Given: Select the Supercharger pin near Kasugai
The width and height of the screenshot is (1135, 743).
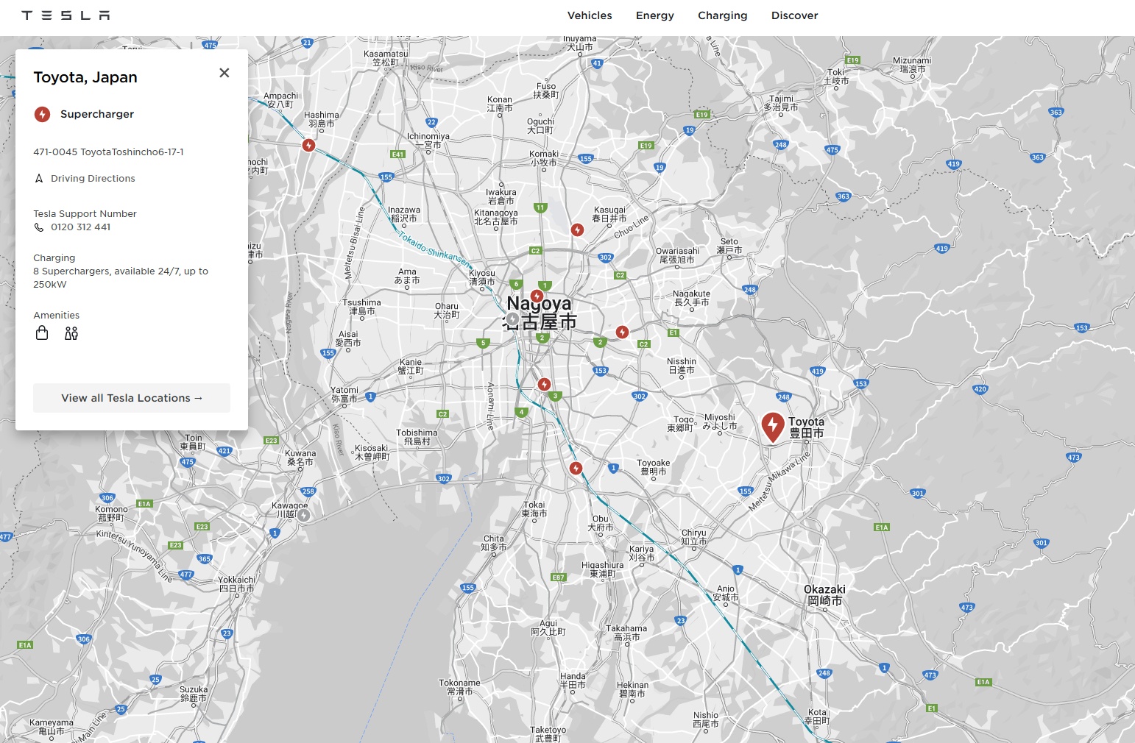Looking at the screenshot, I should [x=578, y=230].
